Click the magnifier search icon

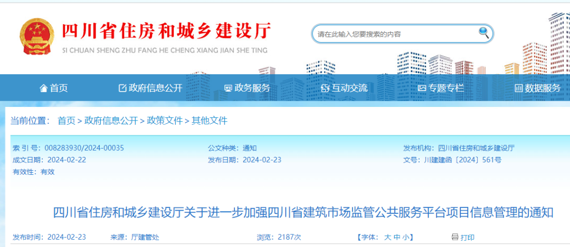484,33
